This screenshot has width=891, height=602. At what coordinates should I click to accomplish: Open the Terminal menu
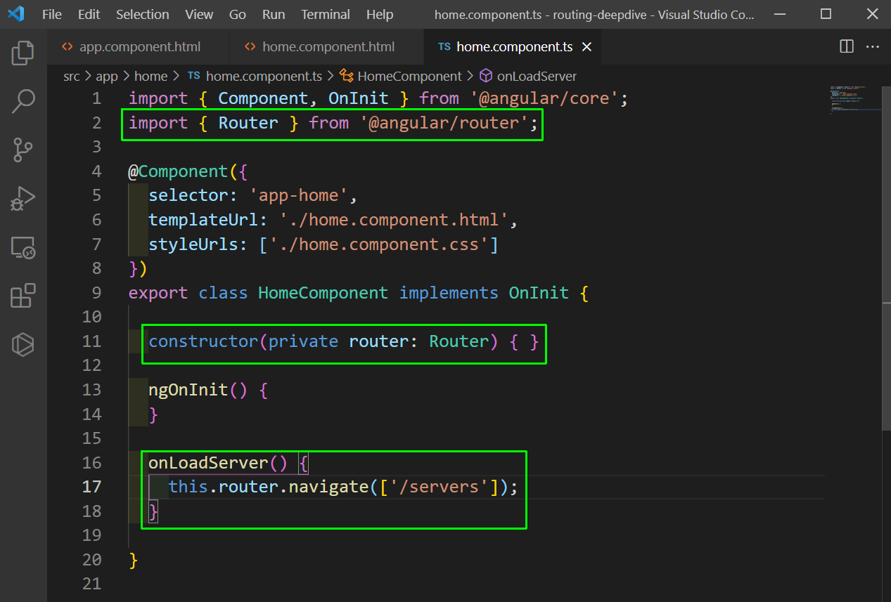[x=326, y=14]
